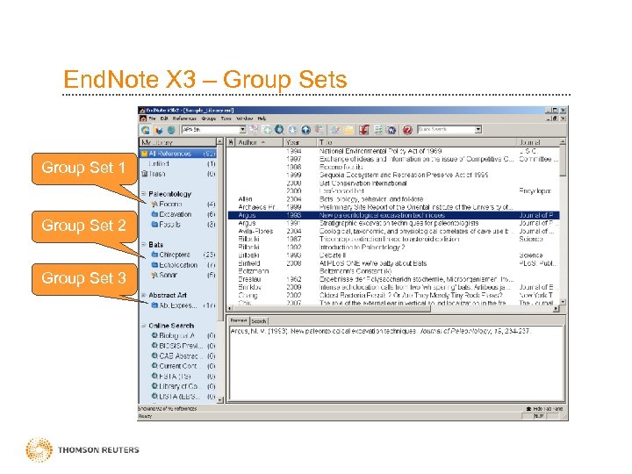Open the Online Search magnifier globe icon

pos(279,129)
